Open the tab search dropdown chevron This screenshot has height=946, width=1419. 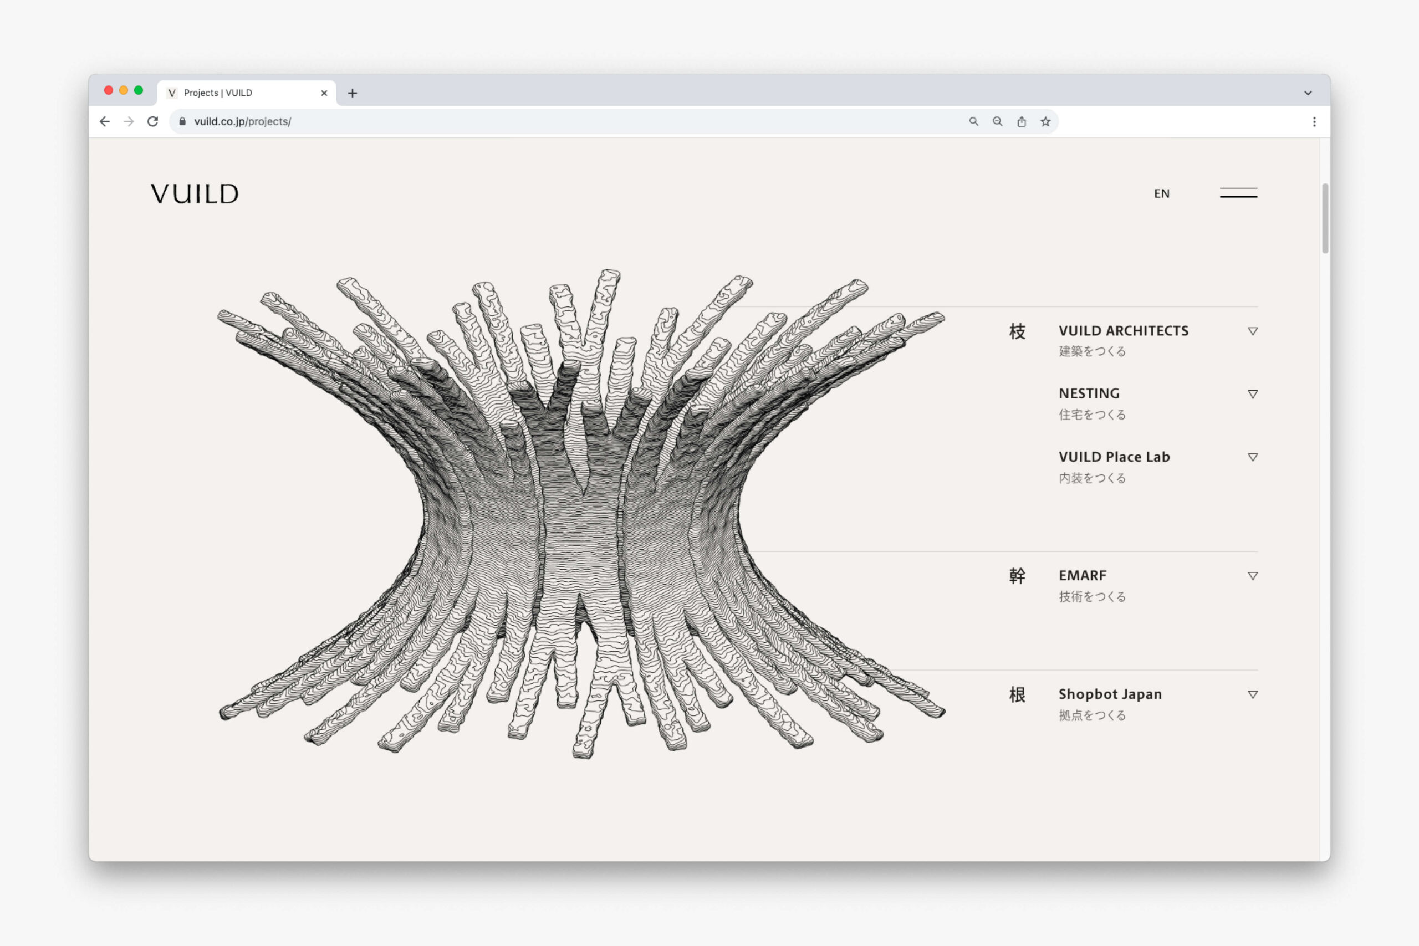pyautogui.click(x=1308, y=93)
